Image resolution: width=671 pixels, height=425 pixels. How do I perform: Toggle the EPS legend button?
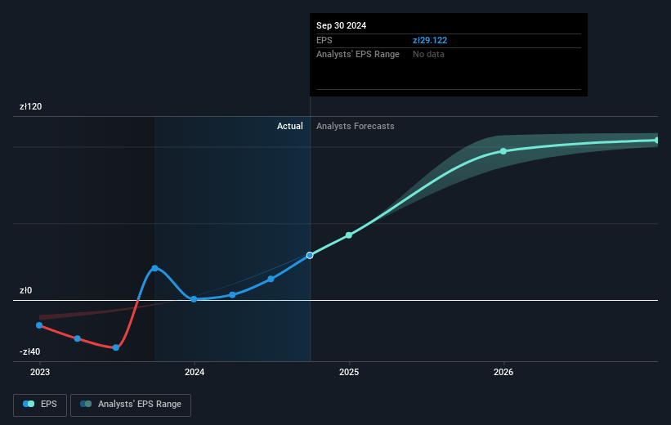(40, 405)
